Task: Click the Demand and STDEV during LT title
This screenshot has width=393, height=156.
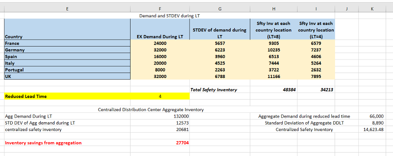Action: (x=169, y=16)
